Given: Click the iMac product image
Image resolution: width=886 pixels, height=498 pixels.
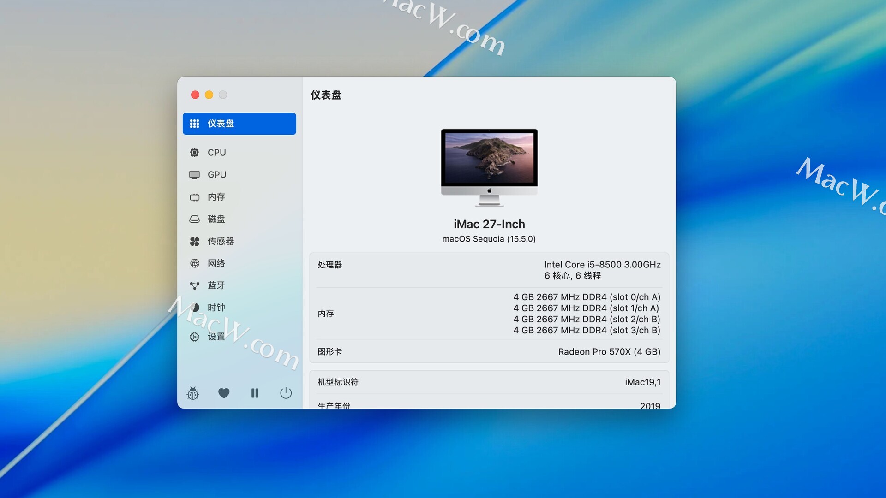Looking at the screenshot, I should click(x=489, y=167).
